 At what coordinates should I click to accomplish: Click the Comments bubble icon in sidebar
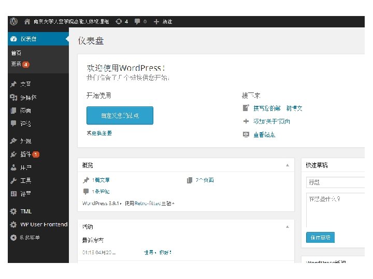click(x=13, y=123)
